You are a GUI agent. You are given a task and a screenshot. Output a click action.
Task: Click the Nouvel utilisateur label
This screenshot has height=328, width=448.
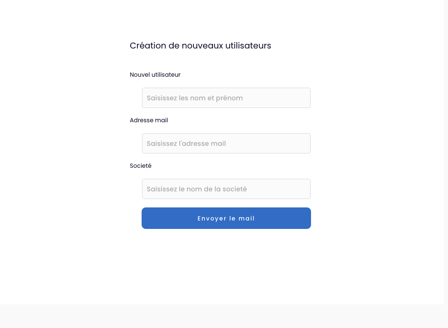click(x=155, y=75)
